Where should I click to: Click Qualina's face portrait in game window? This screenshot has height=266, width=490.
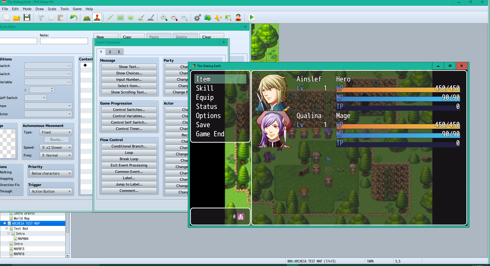274,129
